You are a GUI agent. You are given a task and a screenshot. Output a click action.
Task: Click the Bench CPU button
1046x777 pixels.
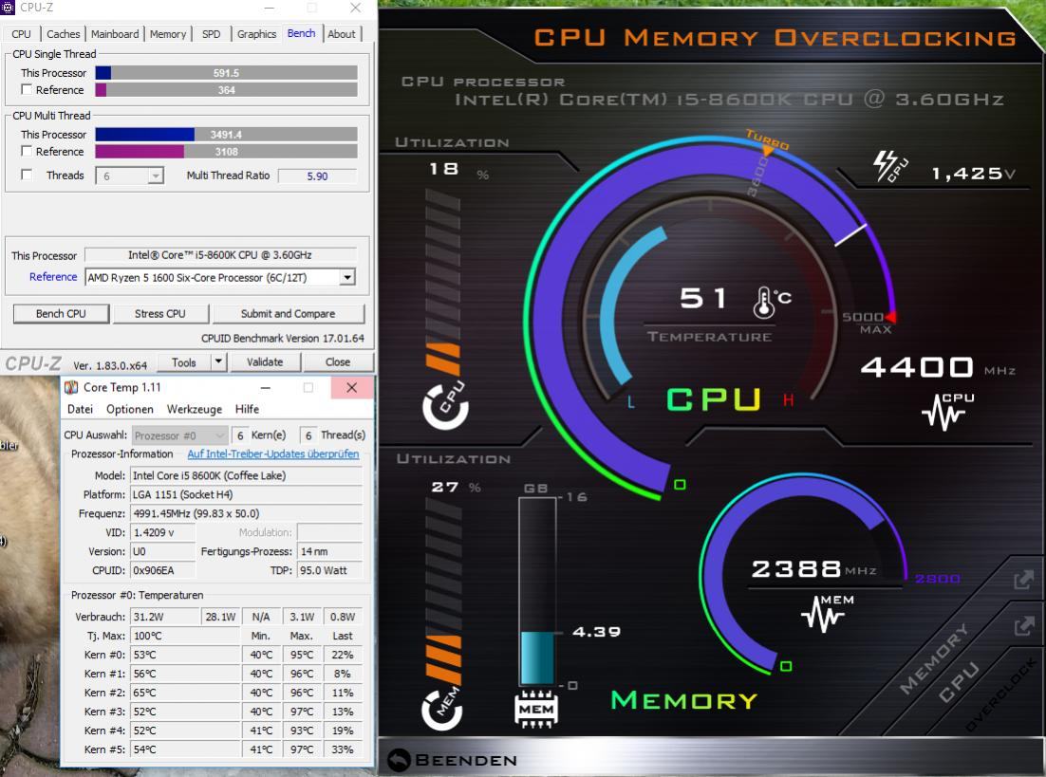[61, 313]
